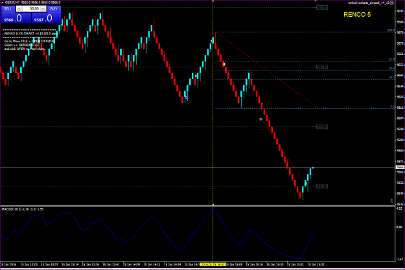405x270 pixels.
Task: Click the RENKO LIVE CHART v4.13 comment text
Action: [30, 34]
